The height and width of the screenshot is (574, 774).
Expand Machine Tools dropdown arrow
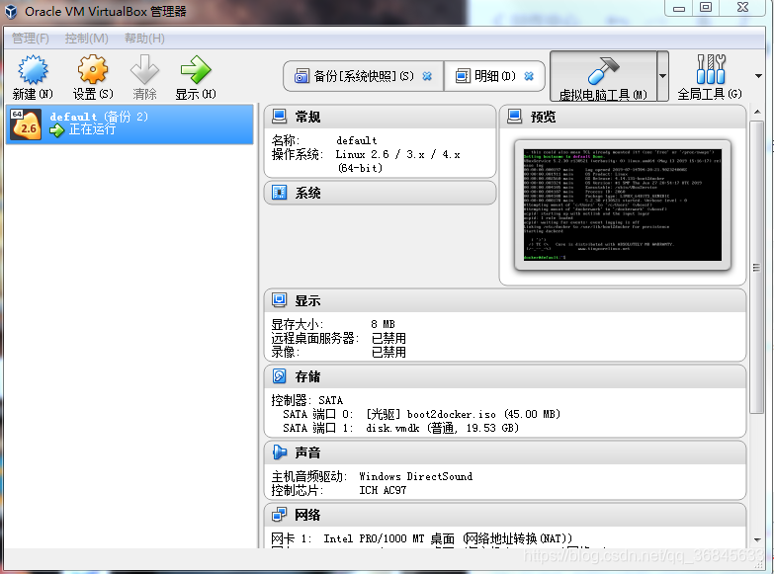point(663,76)
